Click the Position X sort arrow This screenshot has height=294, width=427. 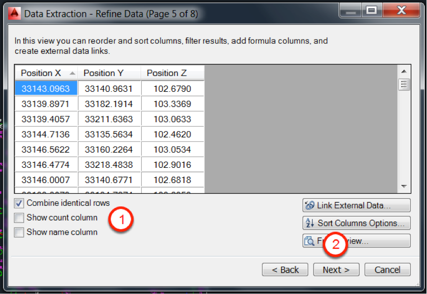tap(72, 73)
